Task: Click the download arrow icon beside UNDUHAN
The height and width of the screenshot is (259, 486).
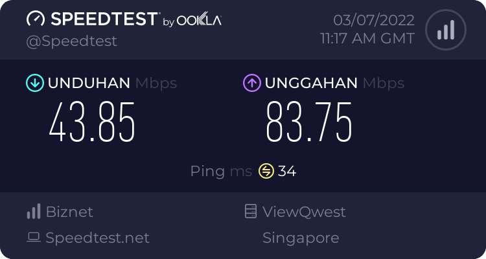Action: point(34,83)
